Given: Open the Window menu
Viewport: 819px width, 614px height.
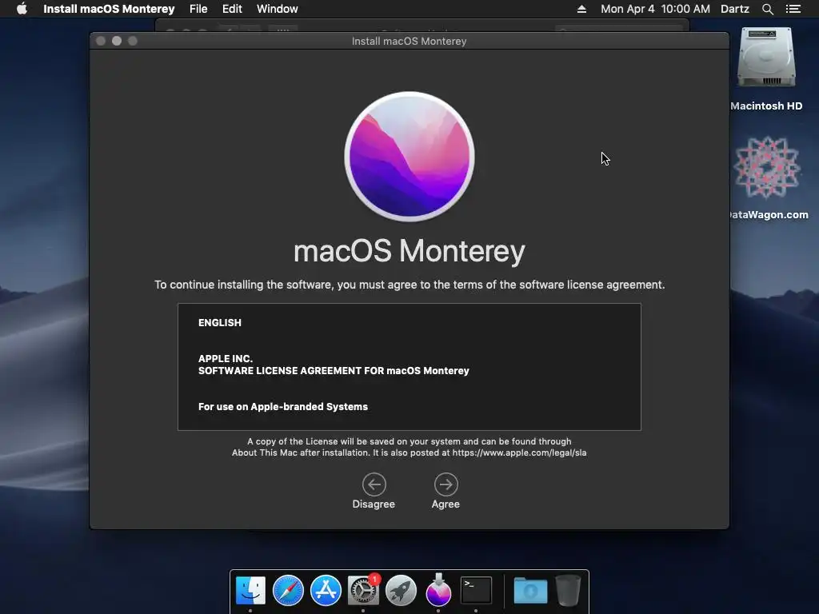Looking at the screenshot, I should [277, 9].
